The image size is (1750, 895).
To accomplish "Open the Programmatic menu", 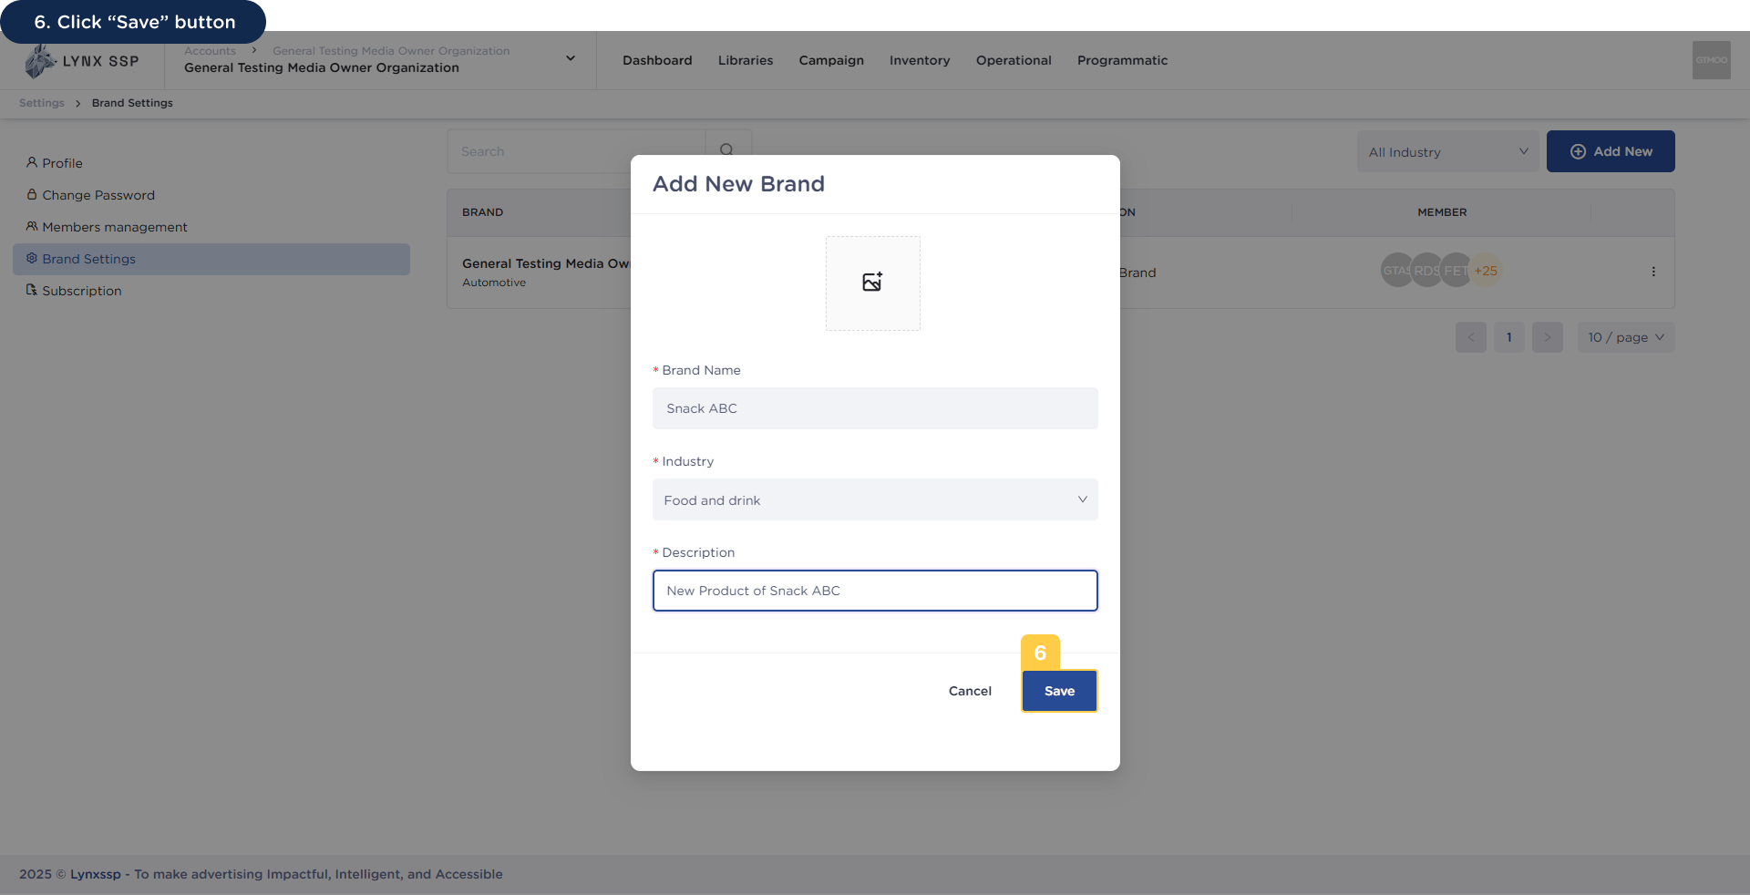I will pos(1122,60).
